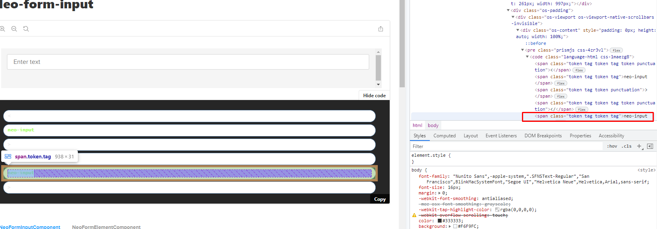Open the DOM Breakpoints tab

tap(543, 136)
